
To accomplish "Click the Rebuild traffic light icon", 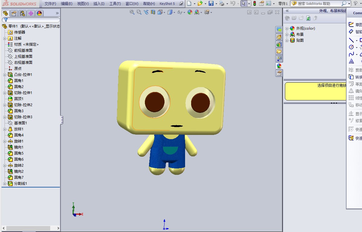I will click(254, 3).
